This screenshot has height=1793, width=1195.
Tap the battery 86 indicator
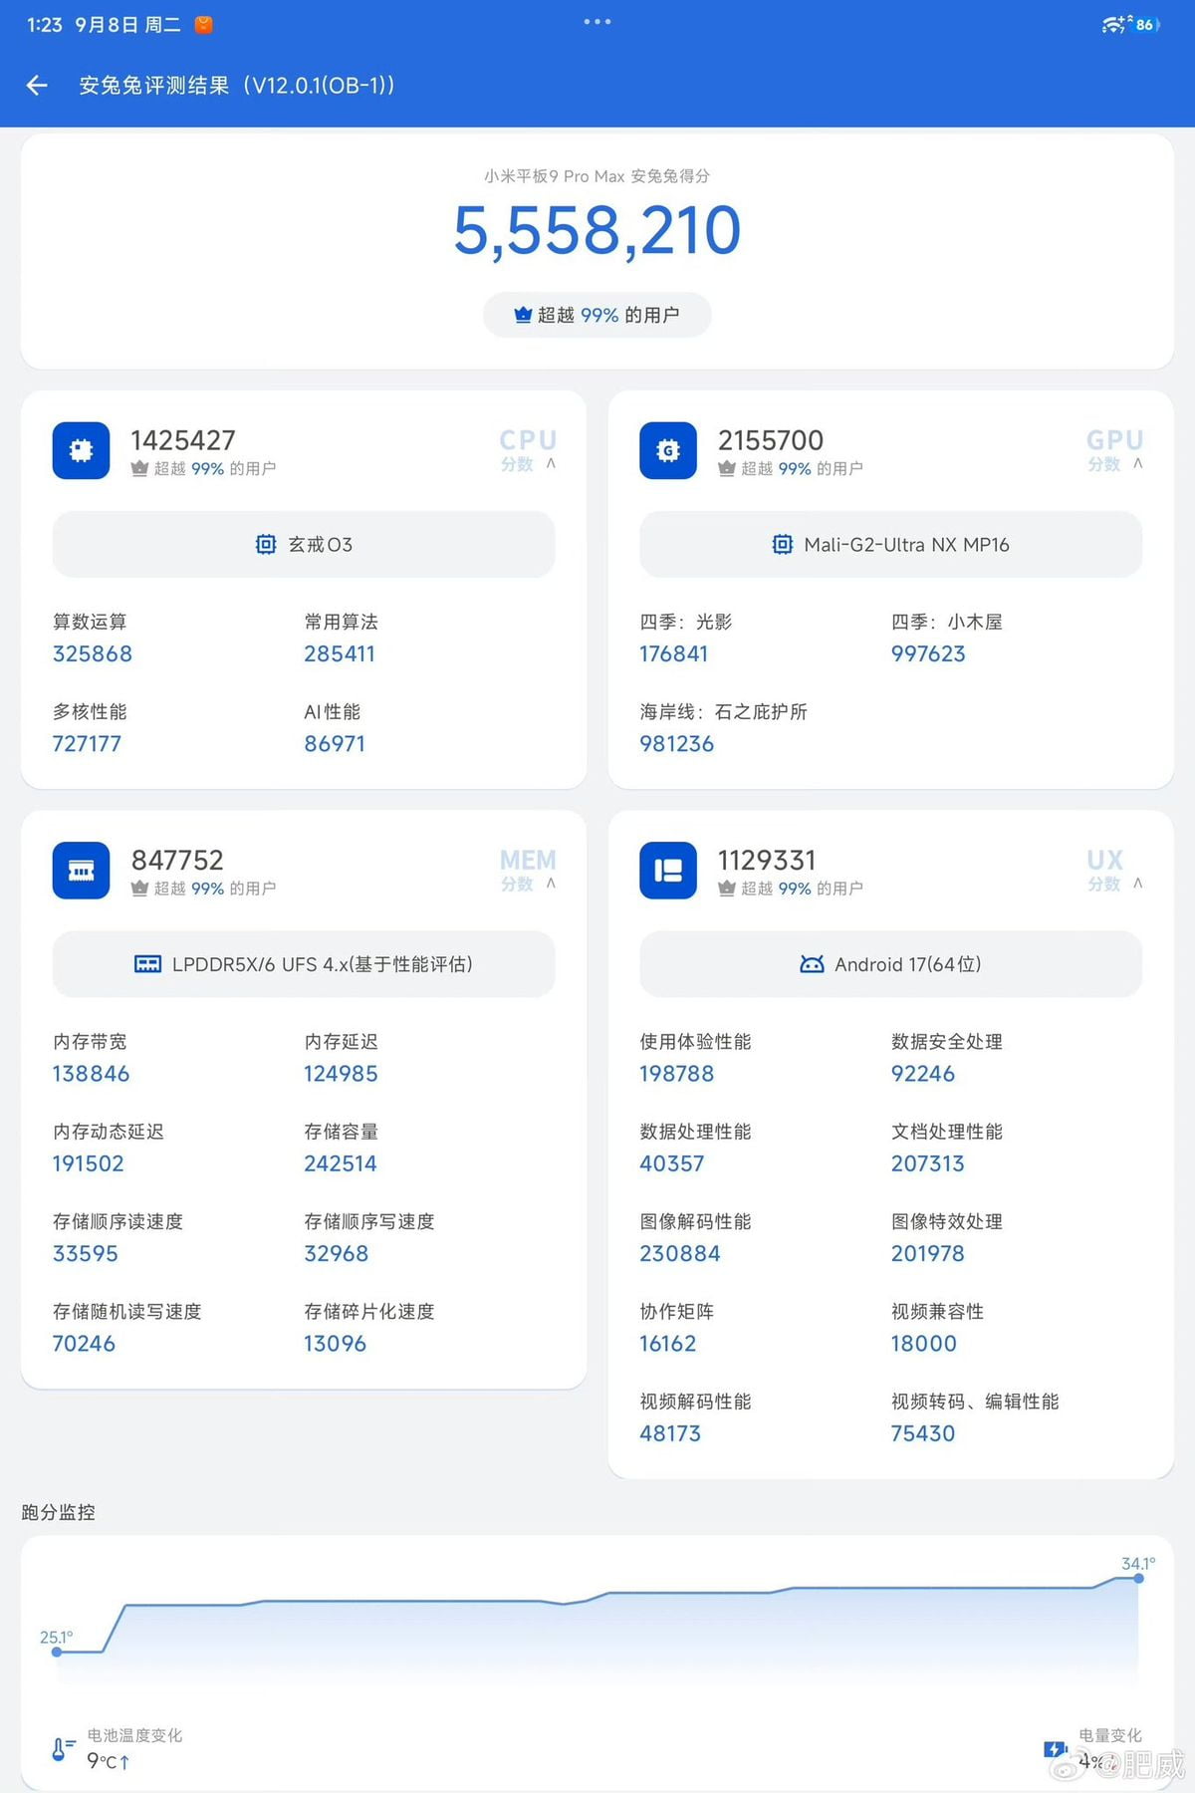coord(1146,24)
